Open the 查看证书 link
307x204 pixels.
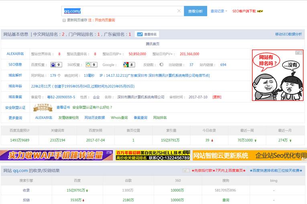coord(63,107)
